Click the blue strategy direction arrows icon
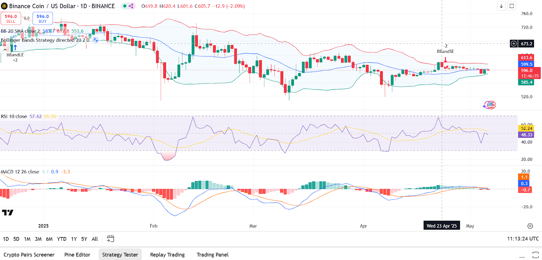Viewport: 542px width, 260px height. pyautogui.click(x=96, y=40)
